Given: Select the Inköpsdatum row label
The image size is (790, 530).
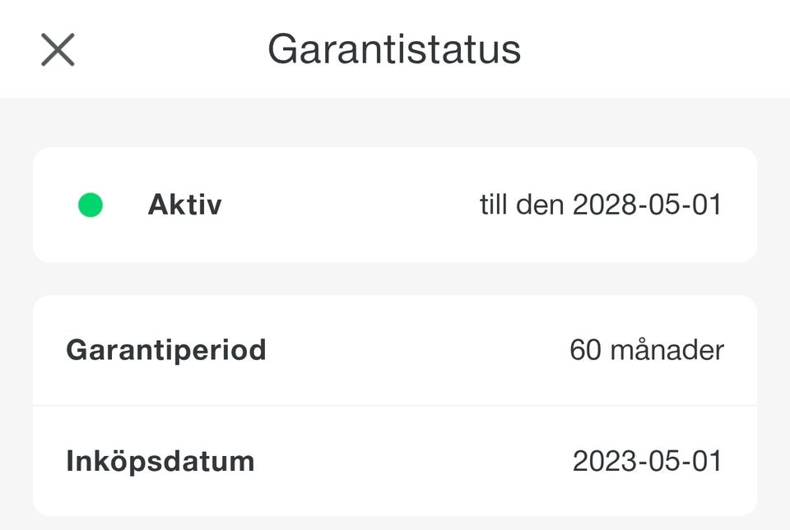Looking at the screenshot, I should 160,461.
